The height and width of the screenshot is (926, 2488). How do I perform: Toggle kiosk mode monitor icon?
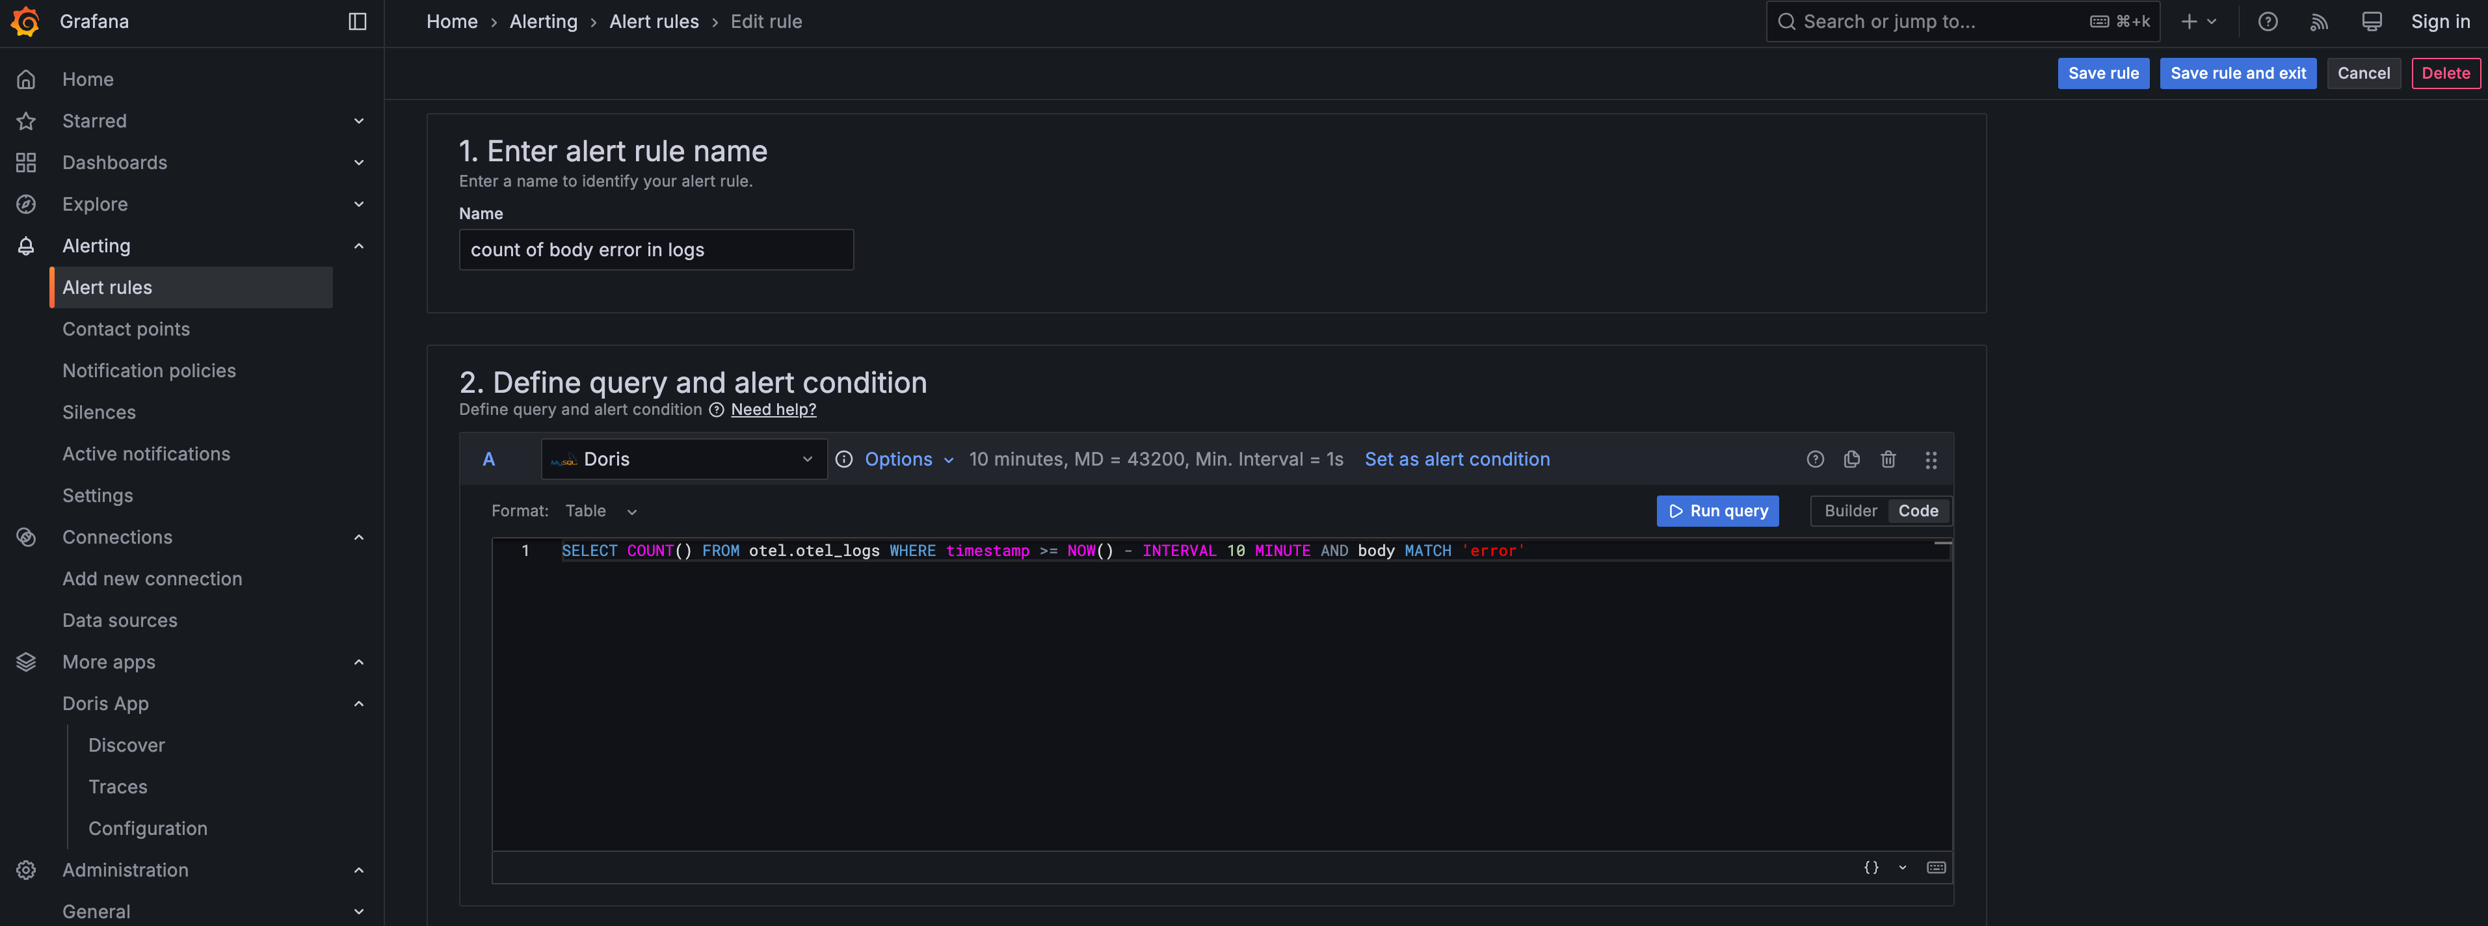tap(2371, 21)
